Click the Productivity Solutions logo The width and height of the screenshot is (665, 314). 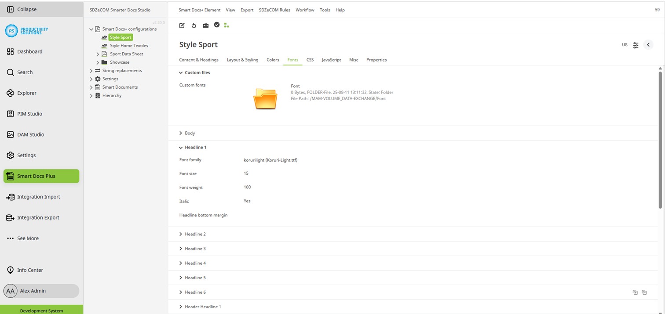26,31
